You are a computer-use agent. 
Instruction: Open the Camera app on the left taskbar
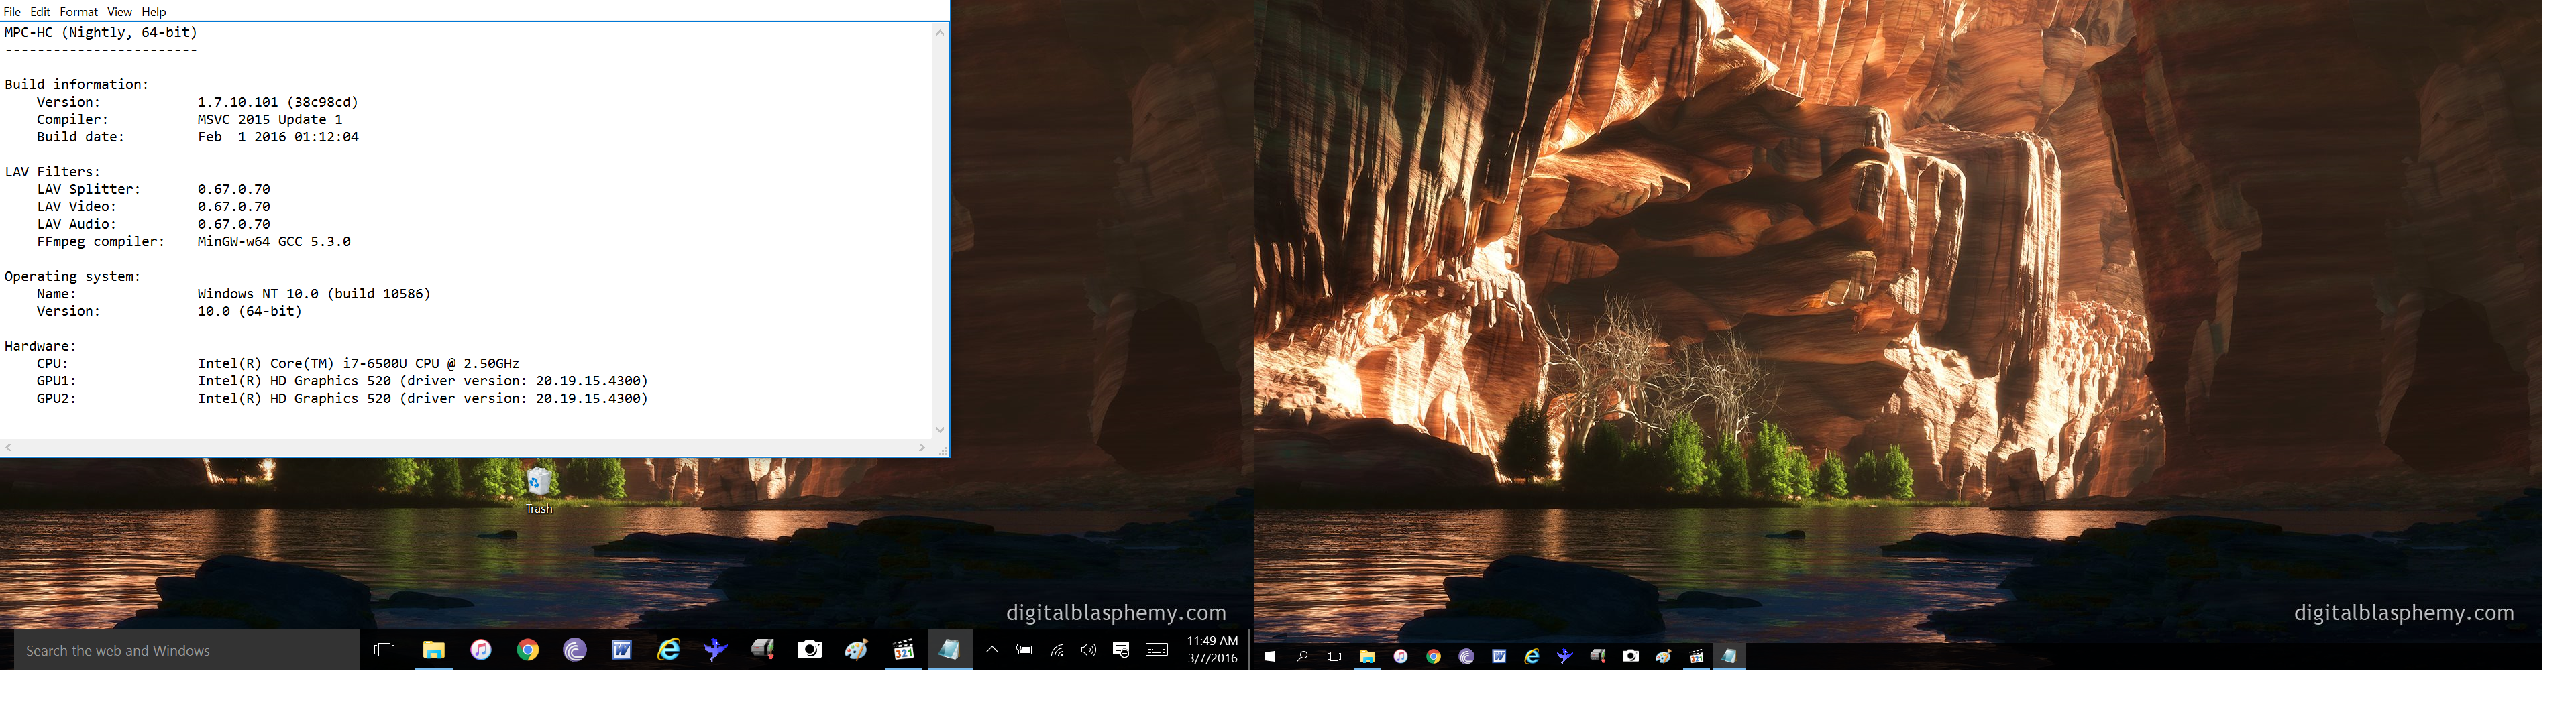(x=809, y=650)
